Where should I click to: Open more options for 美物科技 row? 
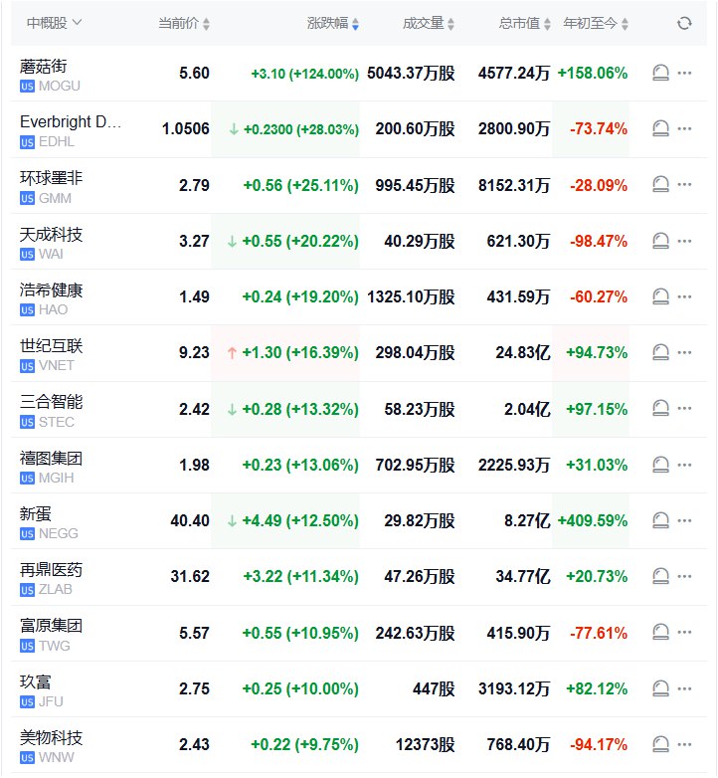tap(684, 744)
